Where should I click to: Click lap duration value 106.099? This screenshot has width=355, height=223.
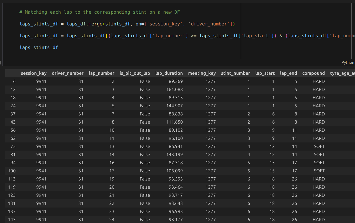pyautogui.click(x=174, y=171)
